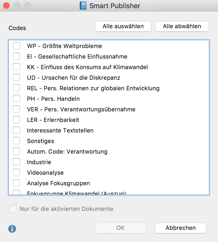Click 'UD - Ursachen für die Diskrepanz' text
Viewport: 218px width, 242px height.
[x=73, y=78]
